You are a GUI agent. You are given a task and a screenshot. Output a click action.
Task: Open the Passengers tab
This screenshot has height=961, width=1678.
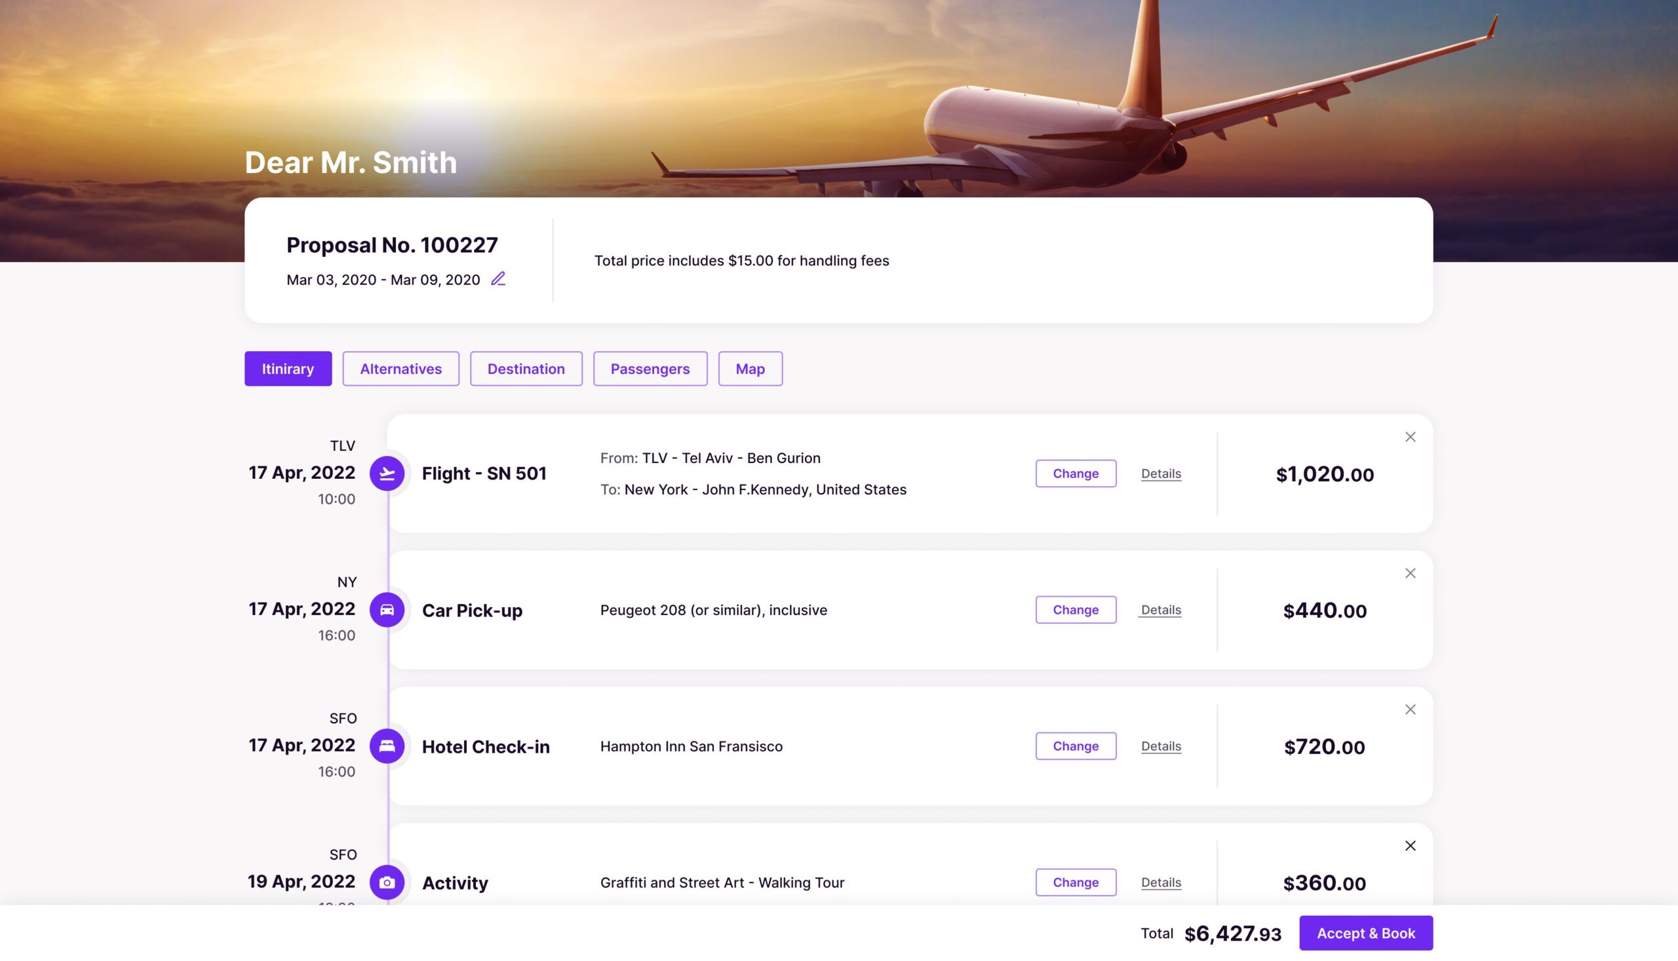[x=650, y=369]
